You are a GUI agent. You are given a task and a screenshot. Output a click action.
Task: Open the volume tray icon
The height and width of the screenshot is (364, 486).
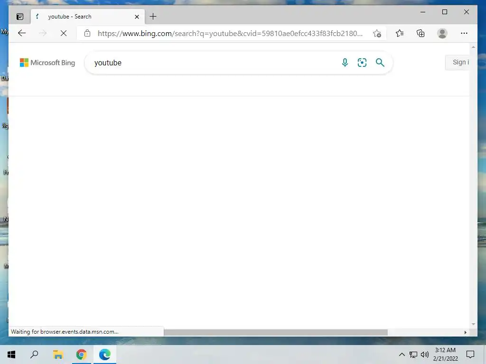coord(425,355)
